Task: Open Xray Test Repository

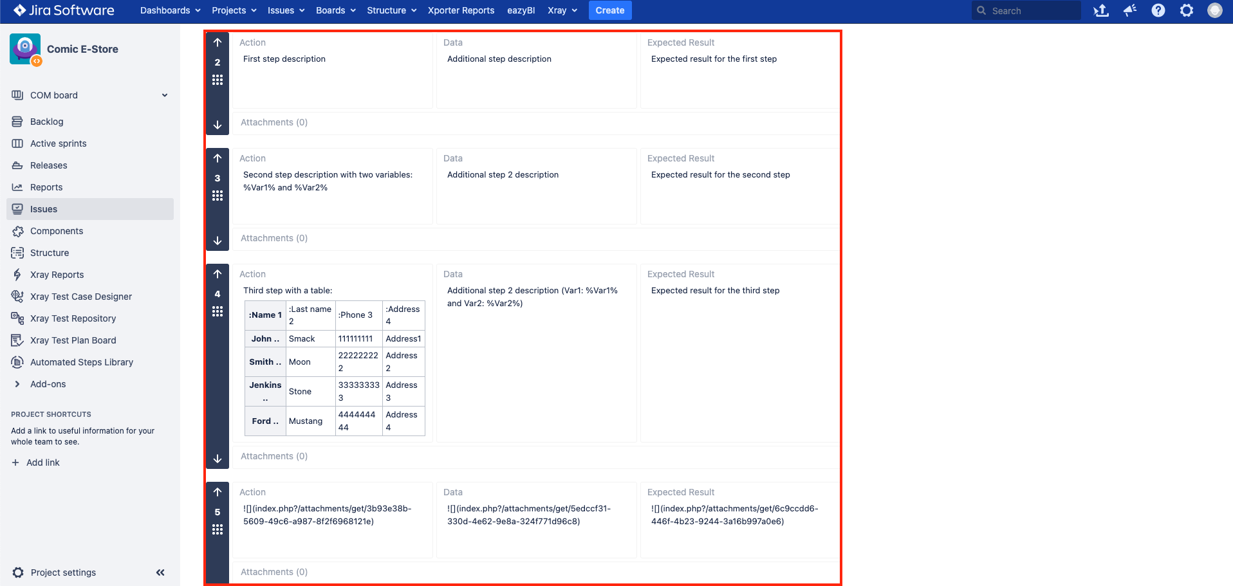Action: (90, 318)
